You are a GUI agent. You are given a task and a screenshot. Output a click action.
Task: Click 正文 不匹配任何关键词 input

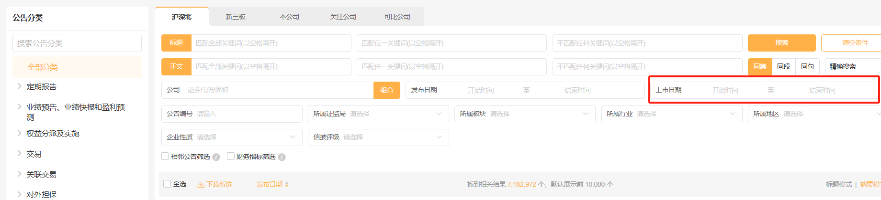click(x=647, y=66)
